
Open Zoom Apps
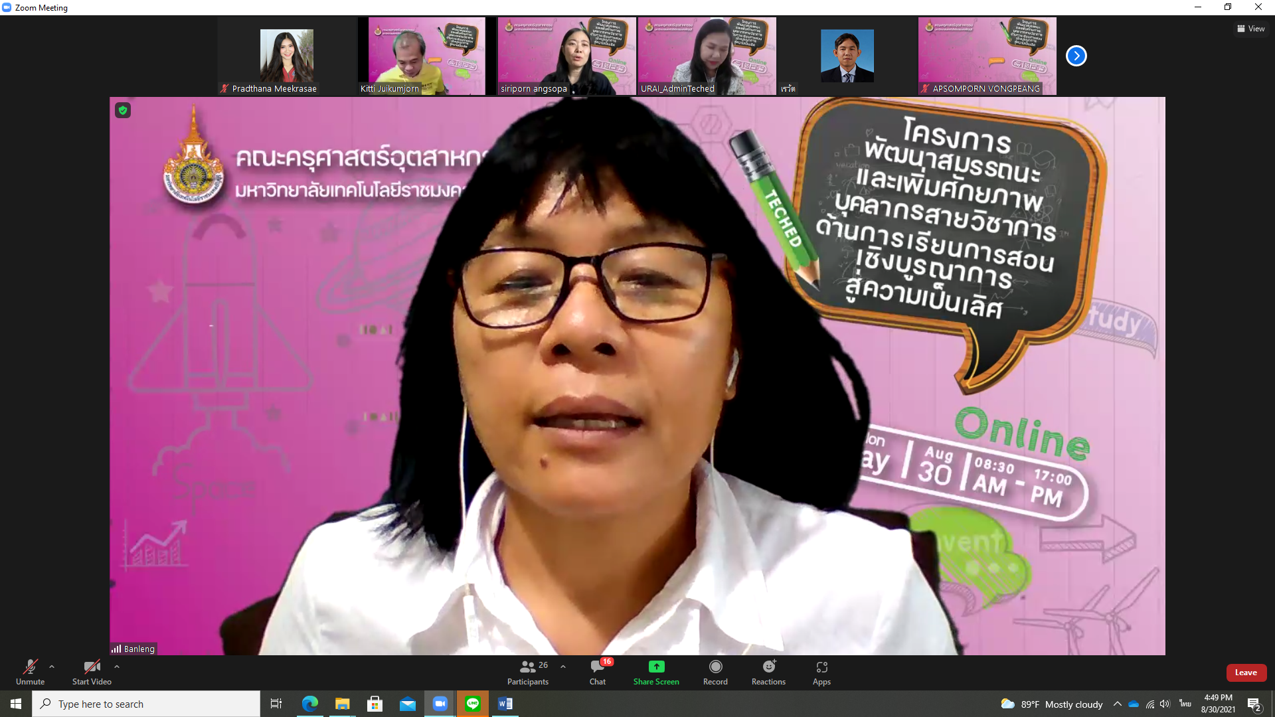coord(821,672)
